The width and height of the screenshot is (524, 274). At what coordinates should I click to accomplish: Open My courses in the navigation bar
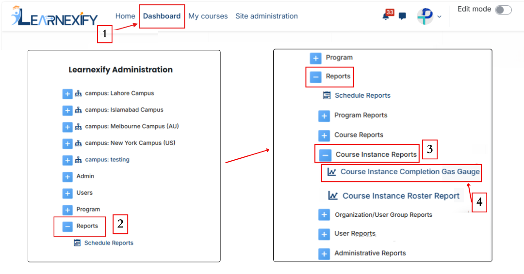(208, 16)
